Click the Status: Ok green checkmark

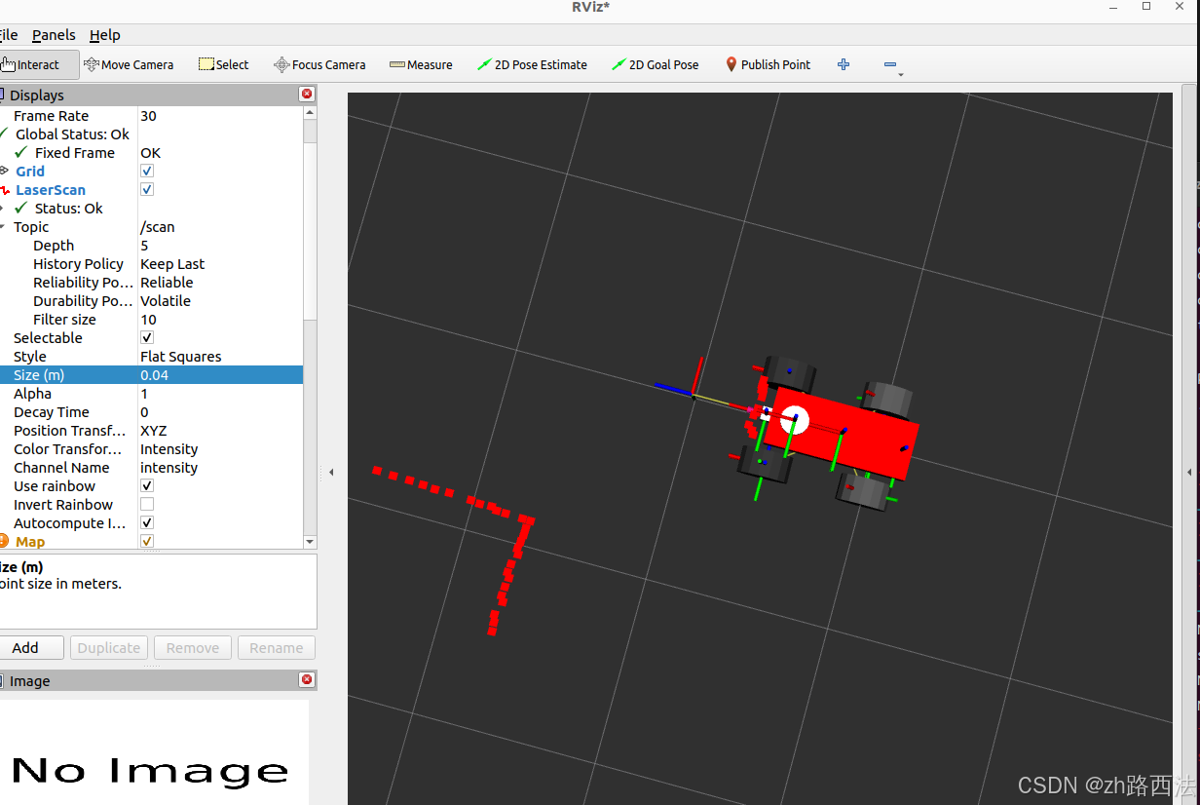21,209
